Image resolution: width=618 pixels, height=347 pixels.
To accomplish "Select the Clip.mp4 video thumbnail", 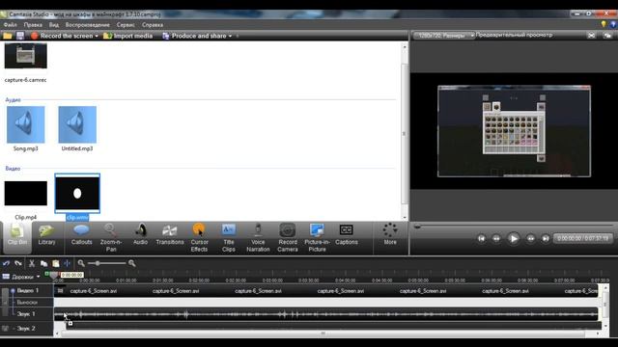I will (x=26, y=193).
